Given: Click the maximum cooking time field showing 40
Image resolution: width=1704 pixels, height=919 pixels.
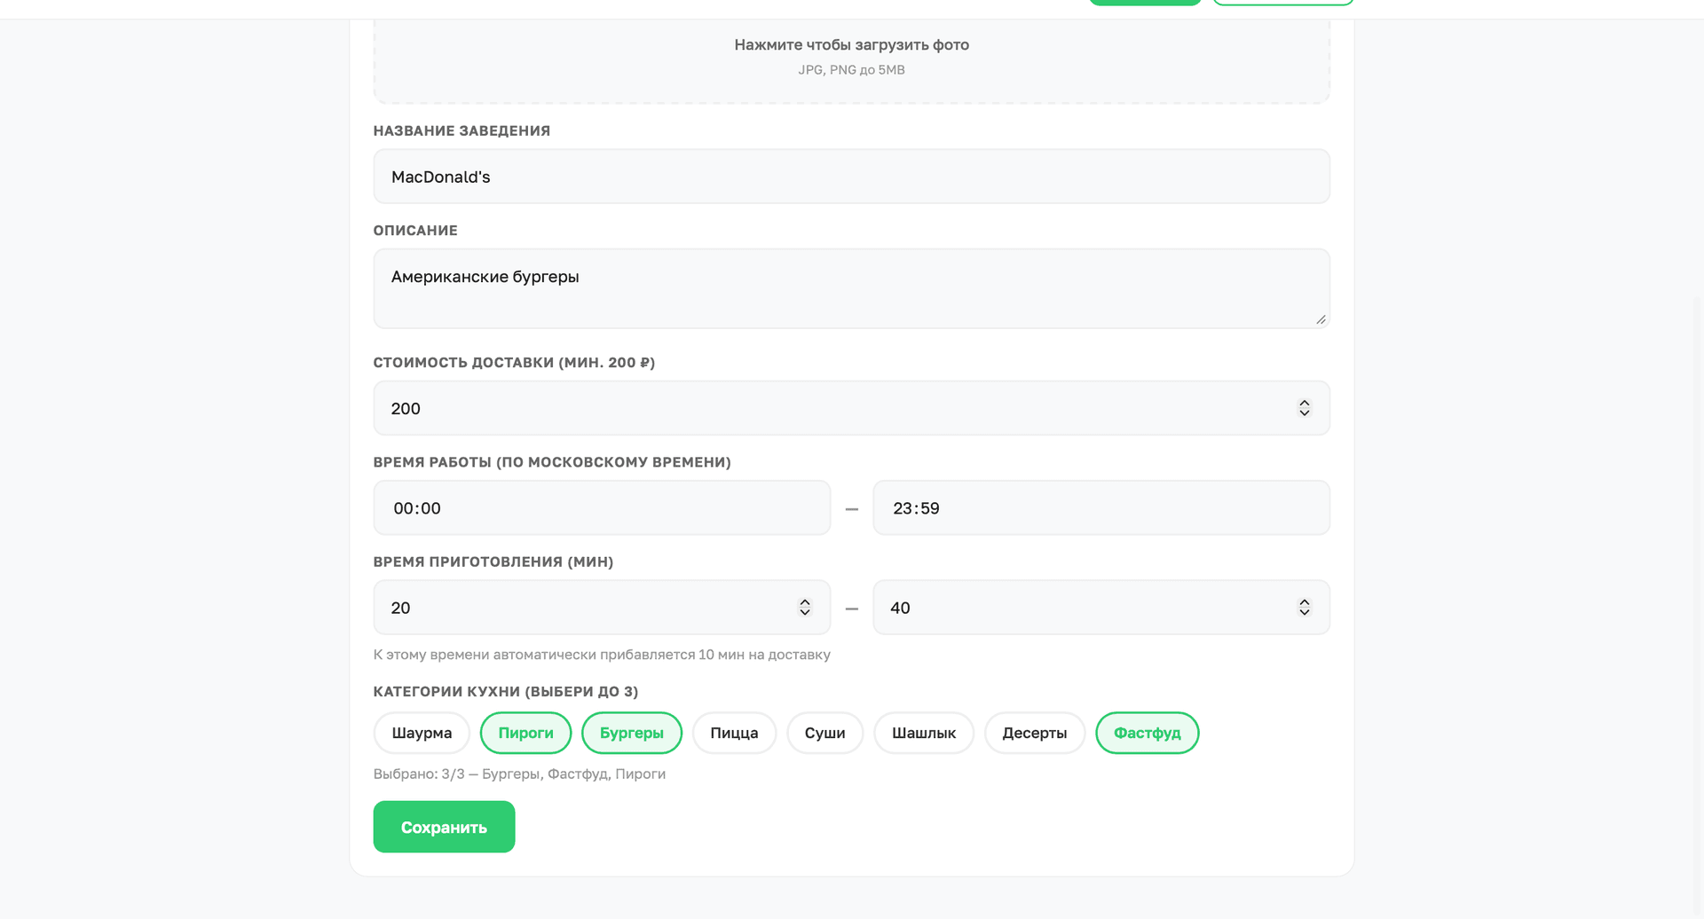Looking at the screenshot, I should coord(1101,608).
